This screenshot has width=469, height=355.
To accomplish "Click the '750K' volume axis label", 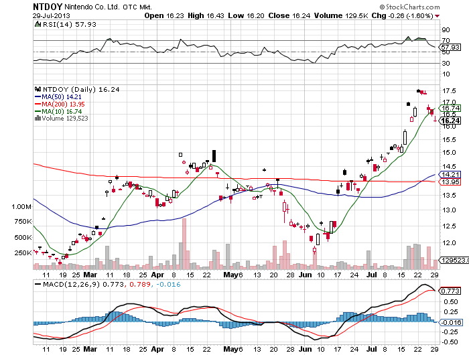I will coord(23,222).
